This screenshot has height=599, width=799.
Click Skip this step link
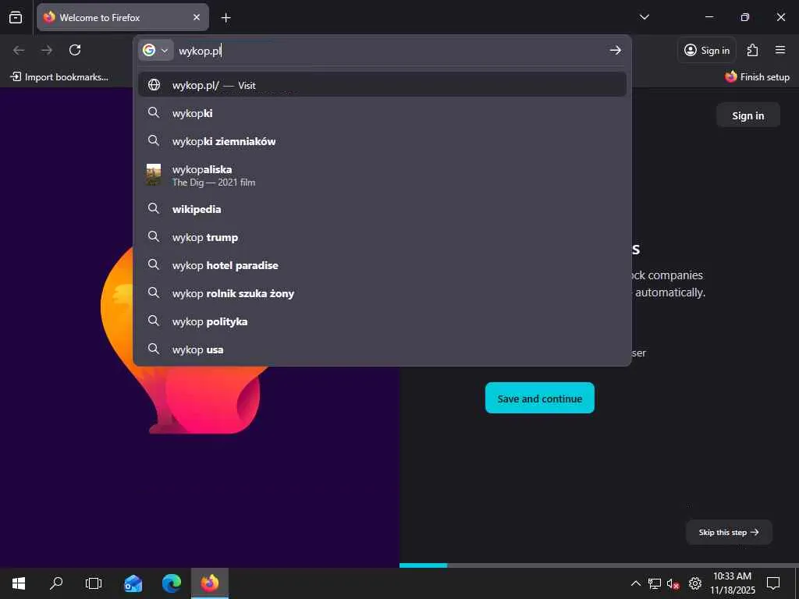point(729,532)
